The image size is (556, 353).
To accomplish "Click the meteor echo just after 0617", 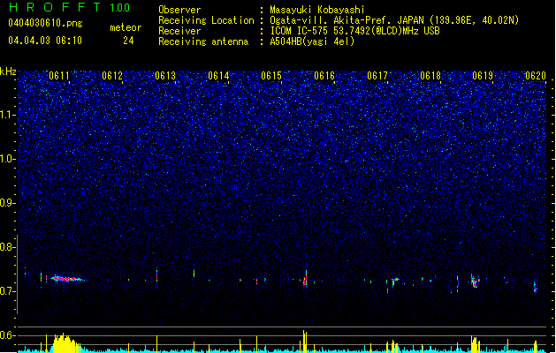I will tap(394, 281).
